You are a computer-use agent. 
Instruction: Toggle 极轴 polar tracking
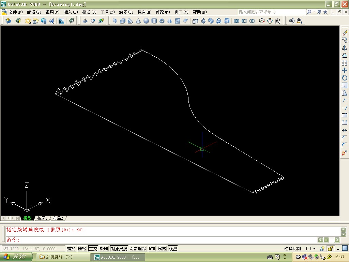(104, 249)
